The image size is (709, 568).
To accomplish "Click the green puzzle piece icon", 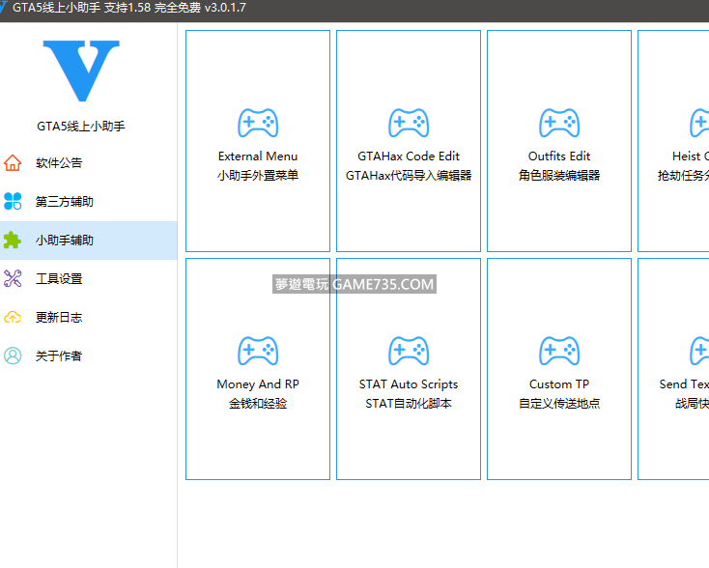I will (13, 240).
